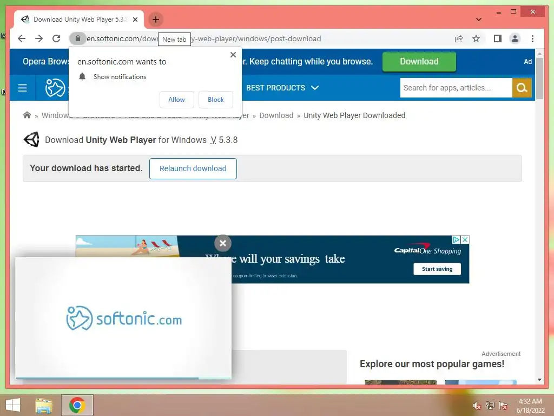Viewport: 554px width, 416px height.
Task: Click Unity Web Player Downloaded breadcrumb text
Action: 354,115
